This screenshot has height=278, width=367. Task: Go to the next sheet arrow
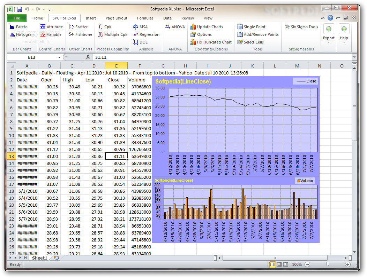[x=20, y=258]
